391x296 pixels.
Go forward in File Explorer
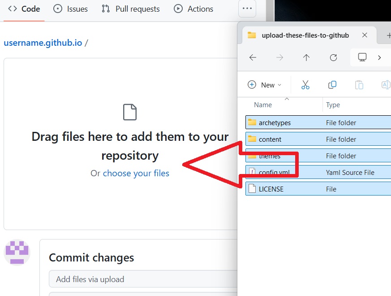(280, 58)
